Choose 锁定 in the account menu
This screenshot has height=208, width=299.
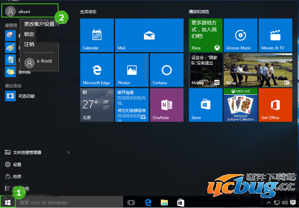point(29,34)
